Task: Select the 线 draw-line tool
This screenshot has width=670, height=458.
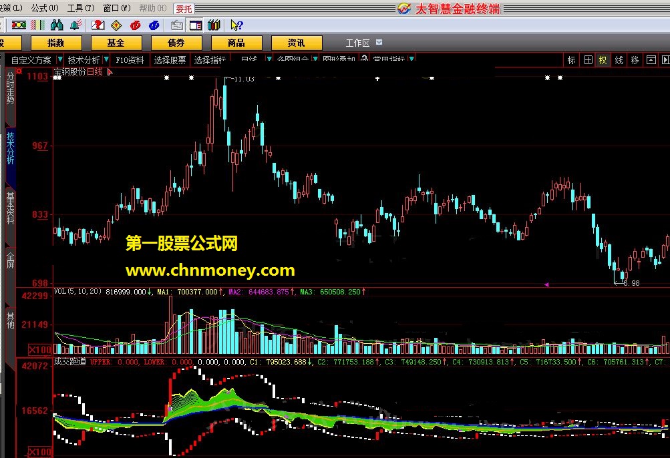Action: (619, 60)
